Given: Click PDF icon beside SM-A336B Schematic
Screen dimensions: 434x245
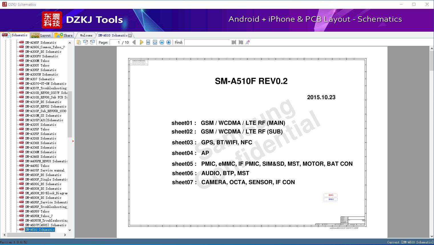Looking at the screenshot, I should [x=21, y=143].
